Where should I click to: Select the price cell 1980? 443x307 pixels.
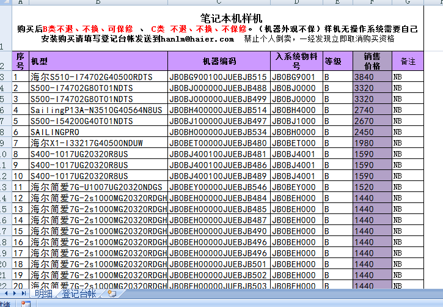(x=372, y=142)
